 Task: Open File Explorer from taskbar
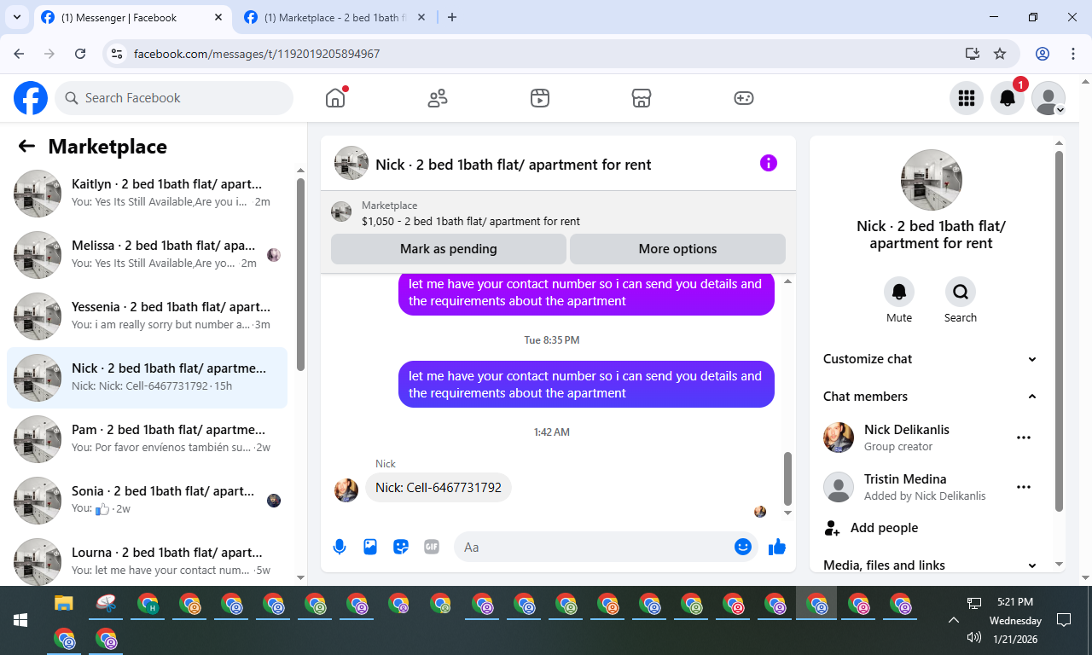(x=64, y=604)
